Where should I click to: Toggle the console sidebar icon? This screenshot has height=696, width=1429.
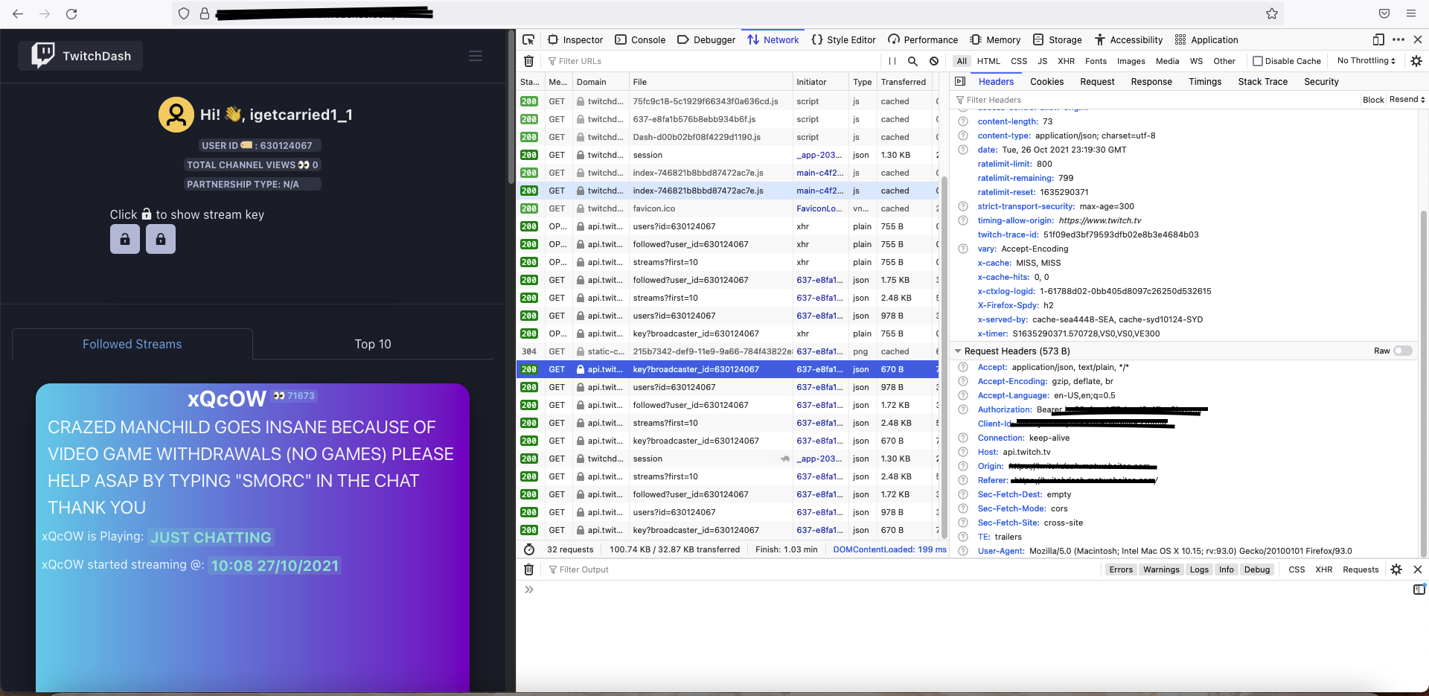pos(1419,590)
